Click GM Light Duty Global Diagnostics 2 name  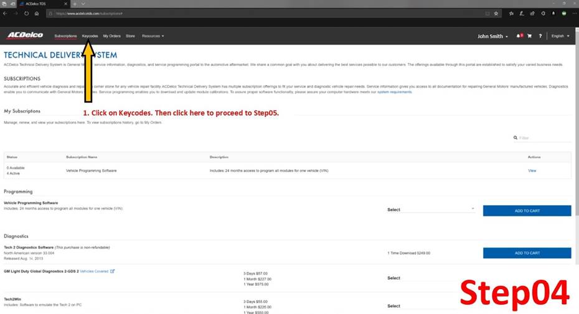[41, 271]
